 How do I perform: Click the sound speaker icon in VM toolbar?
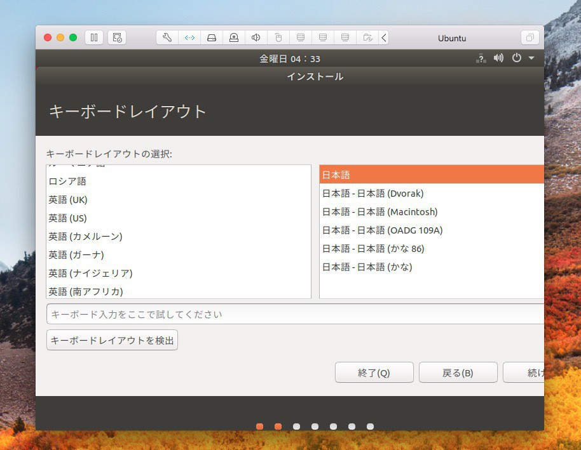256,37
